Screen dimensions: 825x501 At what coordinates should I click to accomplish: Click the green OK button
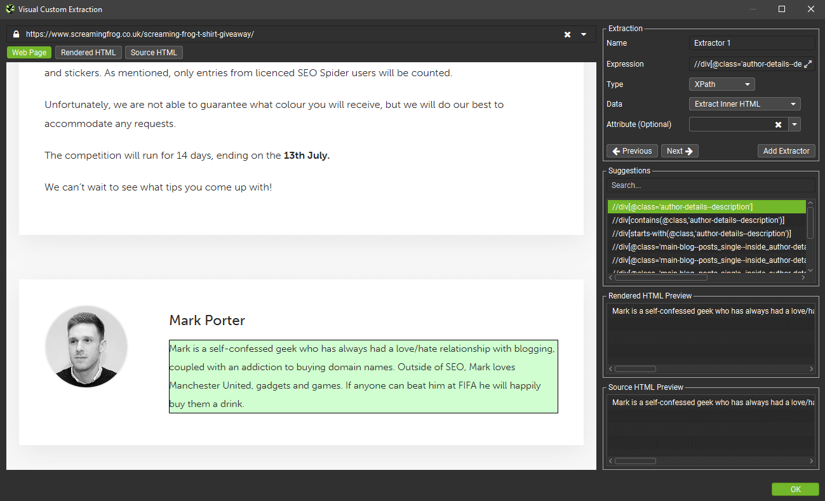[795, 490]
